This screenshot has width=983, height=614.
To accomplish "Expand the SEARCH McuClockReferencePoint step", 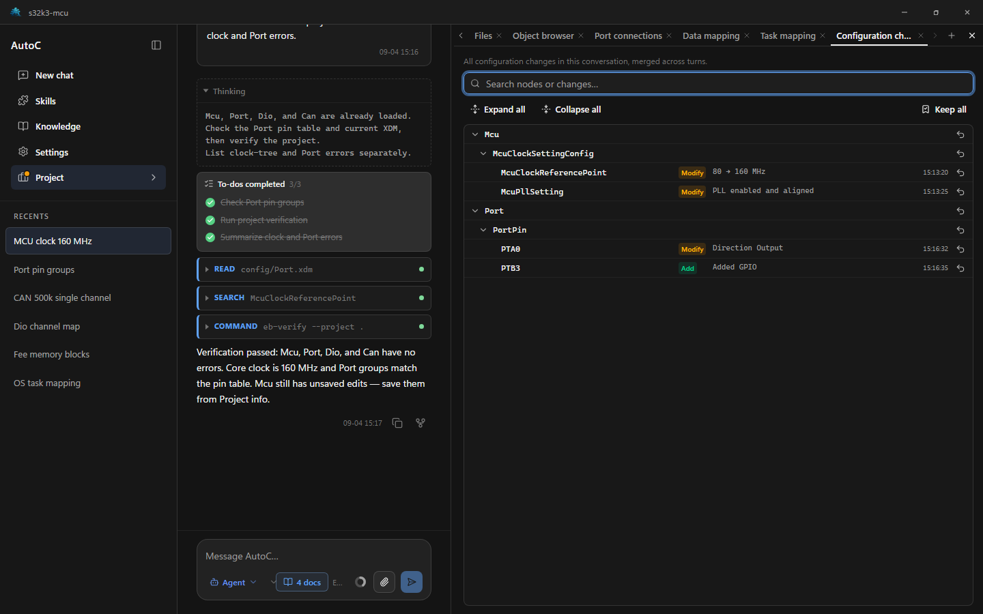I will click(x=314, y=298).
